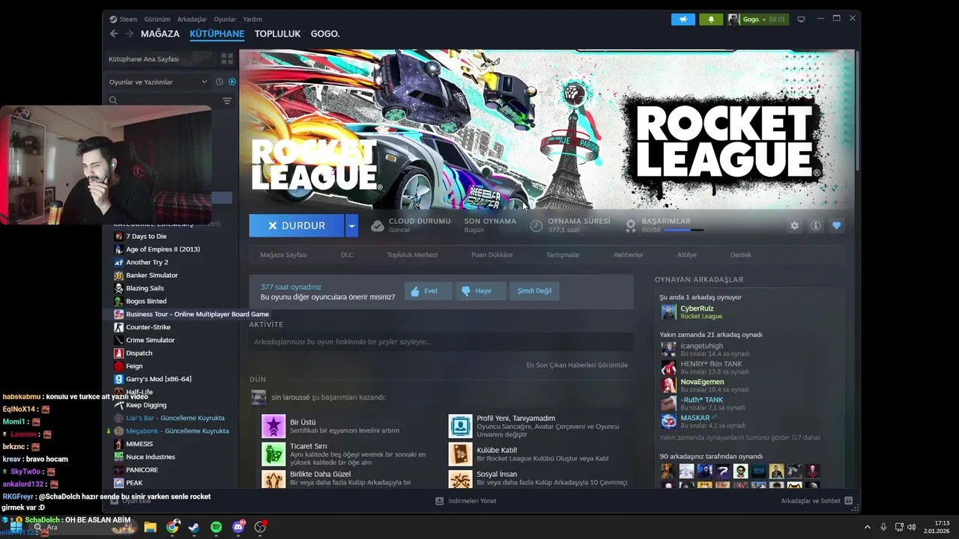Viewport: 959px width, 539px height.
Task: Open Chrome from the taskbar
Action: [x=172, y=527]
